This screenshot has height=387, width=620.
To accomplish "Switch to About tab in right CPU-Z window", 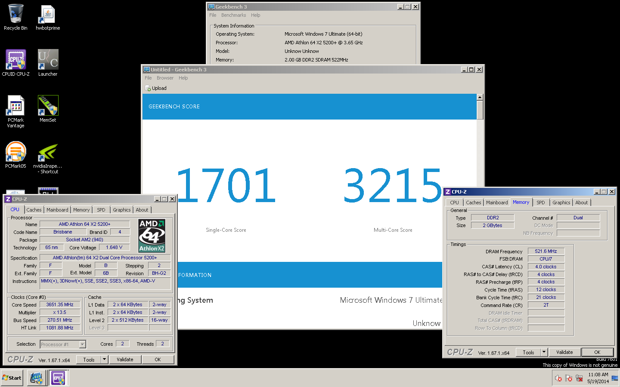I will [x=582, y=203].
